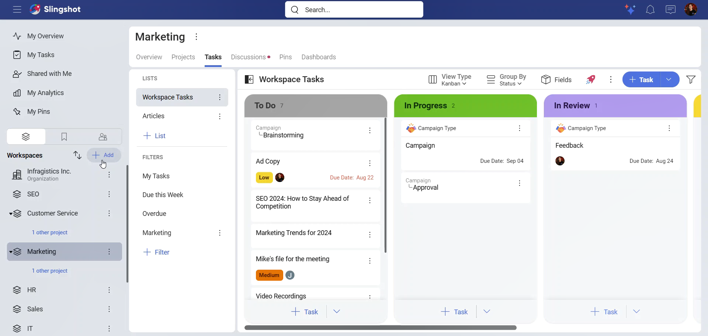
Task: Open options for Sales workspace
Action: (109, 309)
